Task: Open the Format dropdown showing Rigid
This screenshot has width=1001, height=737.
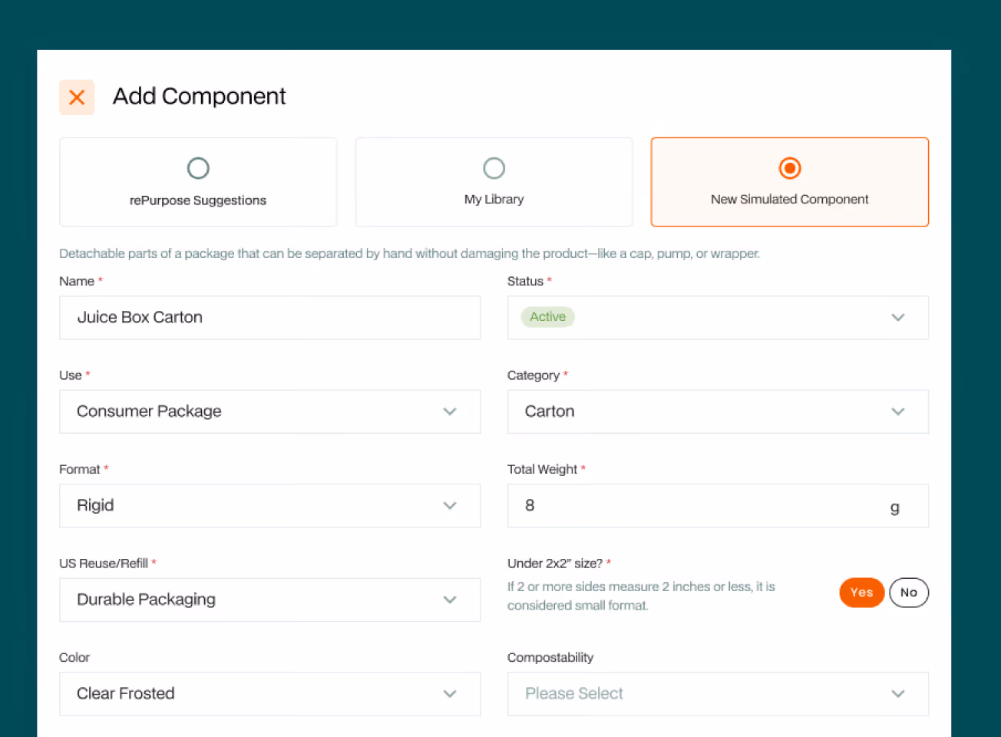Action: coord(270,506)
